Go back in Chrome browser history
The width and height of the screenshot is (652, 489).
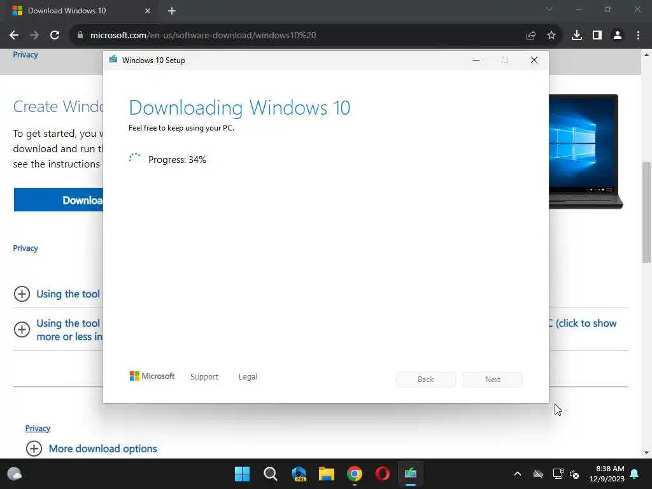(14, 36)
